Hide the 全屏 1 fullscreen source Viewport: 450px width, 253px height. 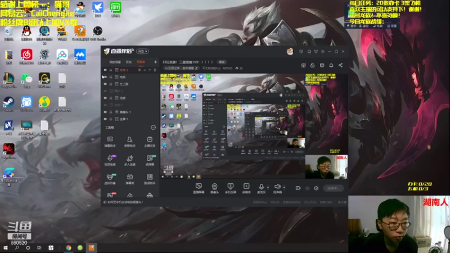click(105, 119)
